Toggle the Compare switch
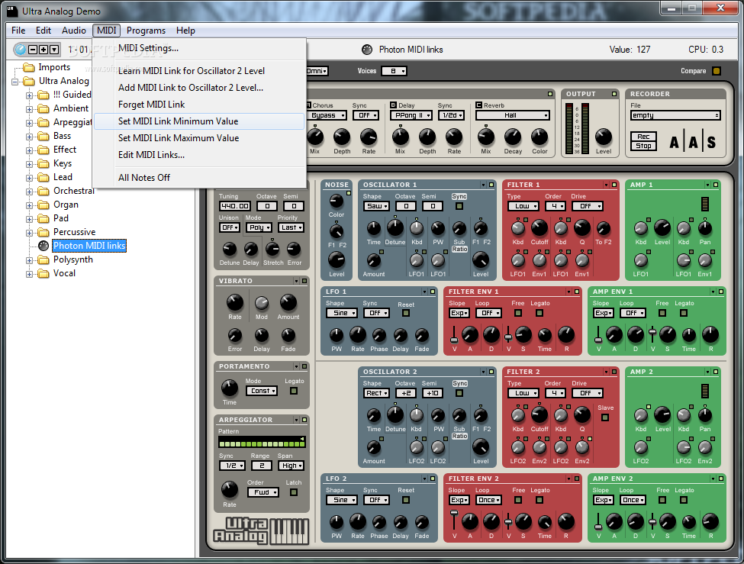Viewport: 744px width, 564px height. point(717,71)
